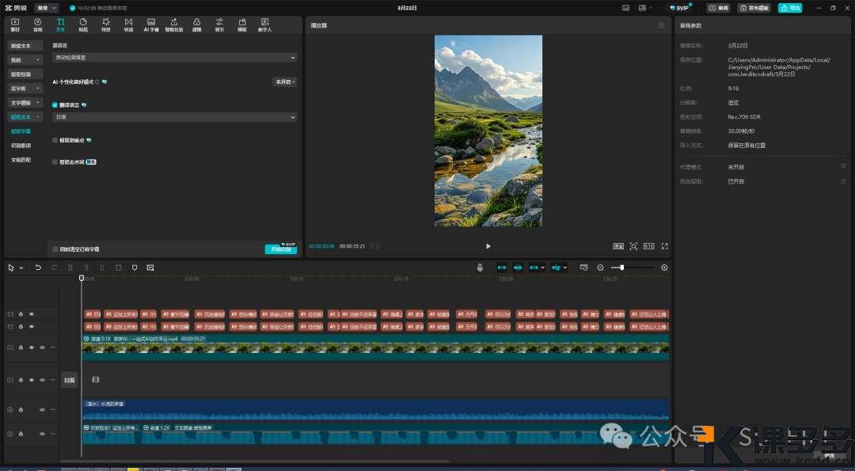Click the 导出 export button
Screen dimensions: 855x471
click(x=789, y=8)
